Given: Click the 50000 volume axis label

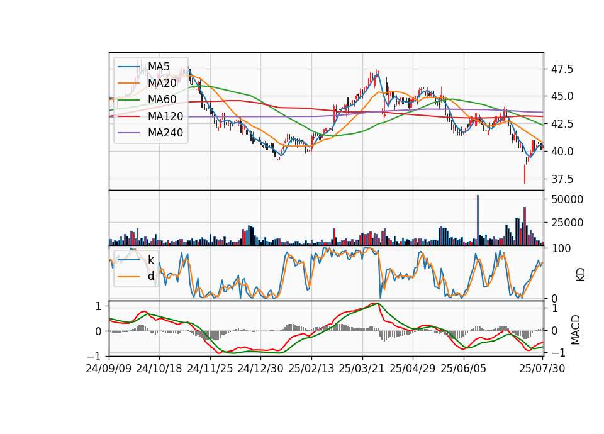Looking at the screenshot, I should [x=567, y=199].
